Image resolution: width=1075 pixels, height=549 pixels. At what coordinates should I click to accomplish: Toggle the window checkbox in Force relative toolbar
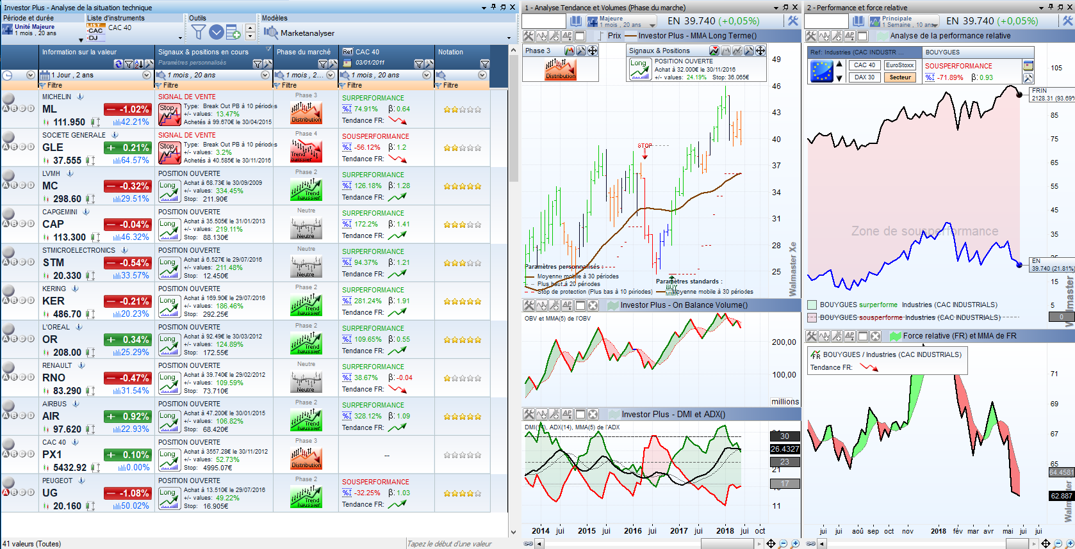click(x=863, y=336)
